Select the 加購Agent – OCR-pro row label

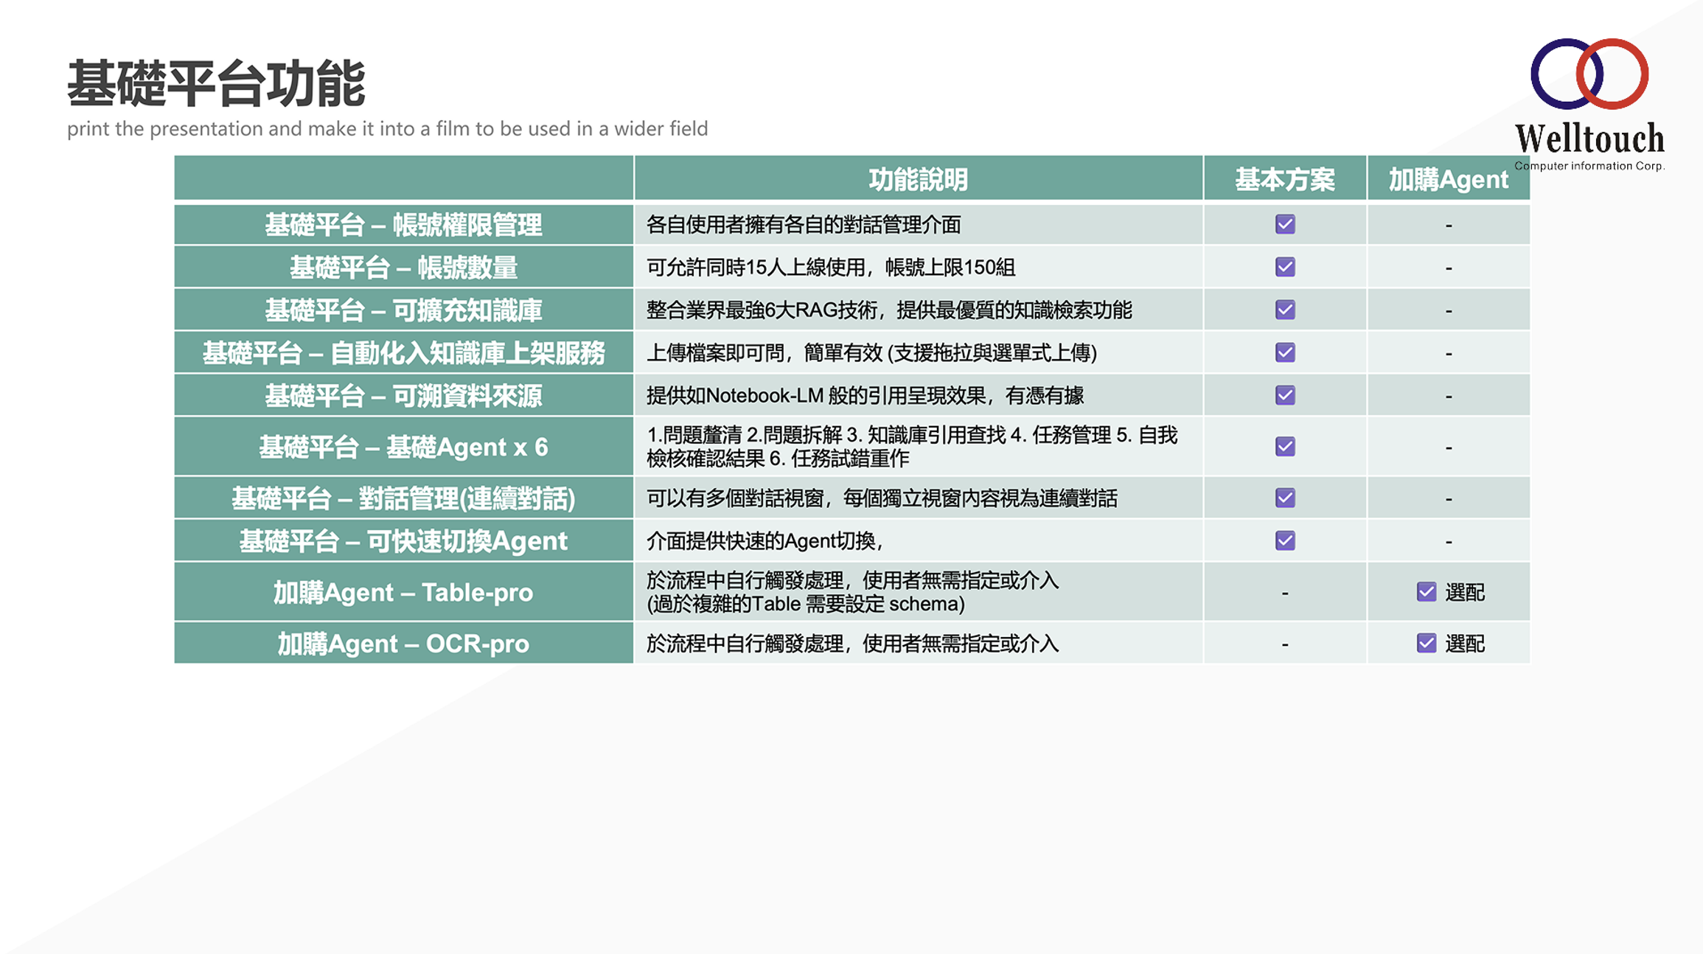tap(403, 644)
